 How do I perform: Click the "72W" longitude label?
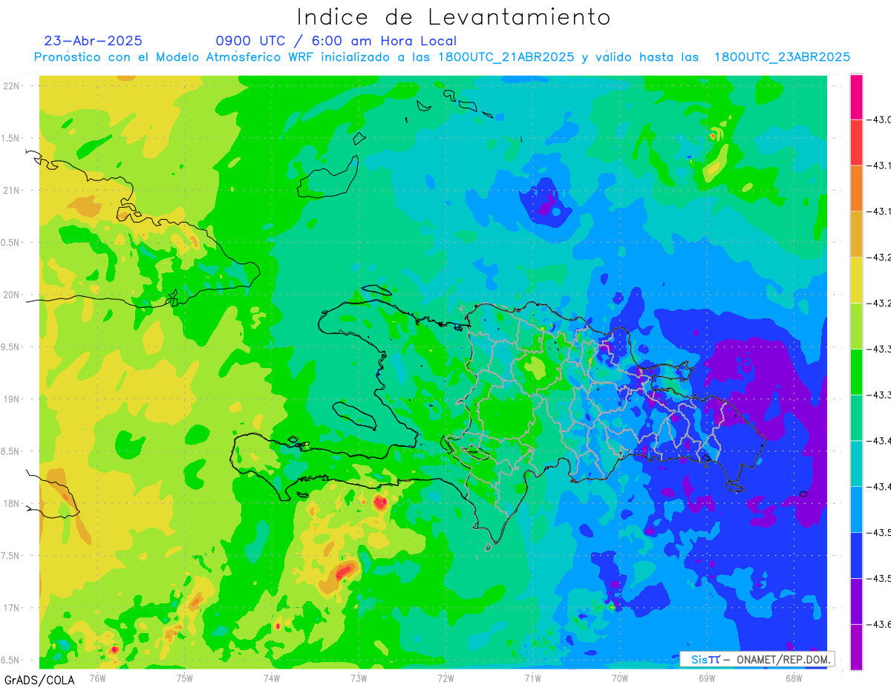tap(446, 678)
